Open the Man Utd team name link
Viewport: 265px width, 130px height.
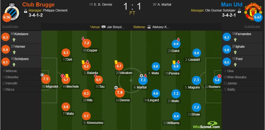(232, 4)
